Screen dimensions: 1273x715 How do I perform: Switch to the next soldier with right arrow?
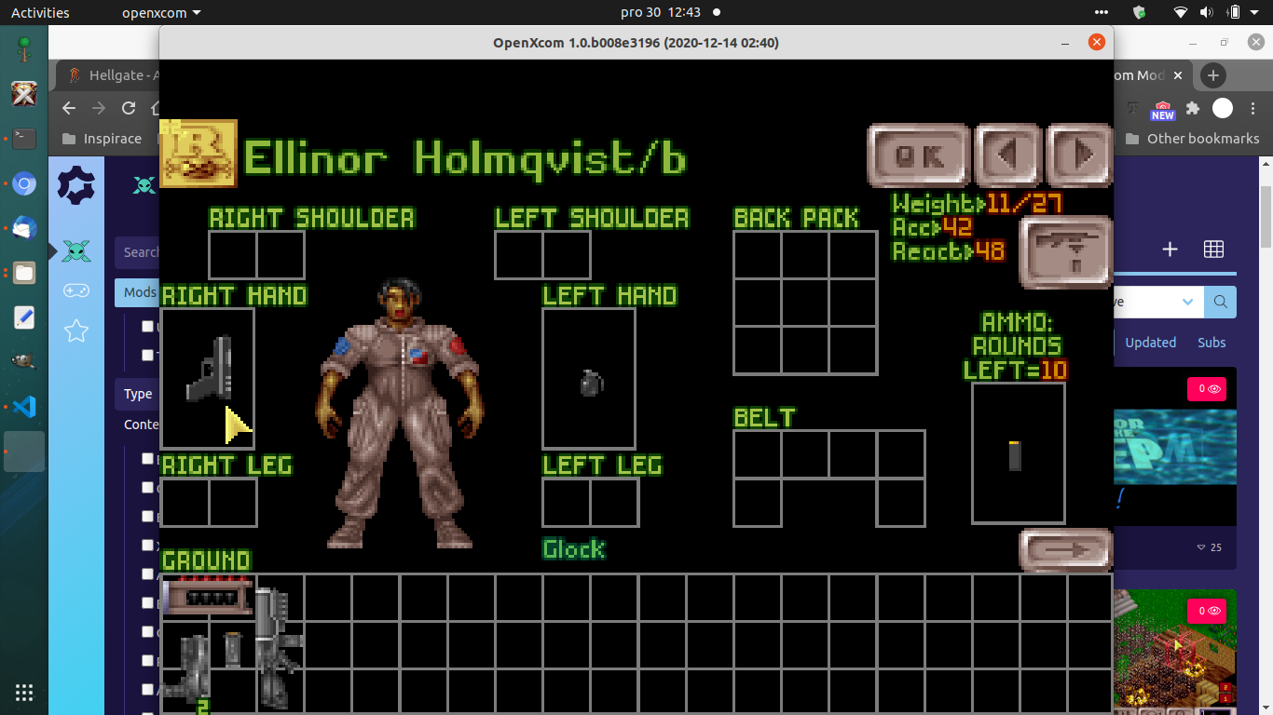pyautogui.click(x=1079, y=155)
